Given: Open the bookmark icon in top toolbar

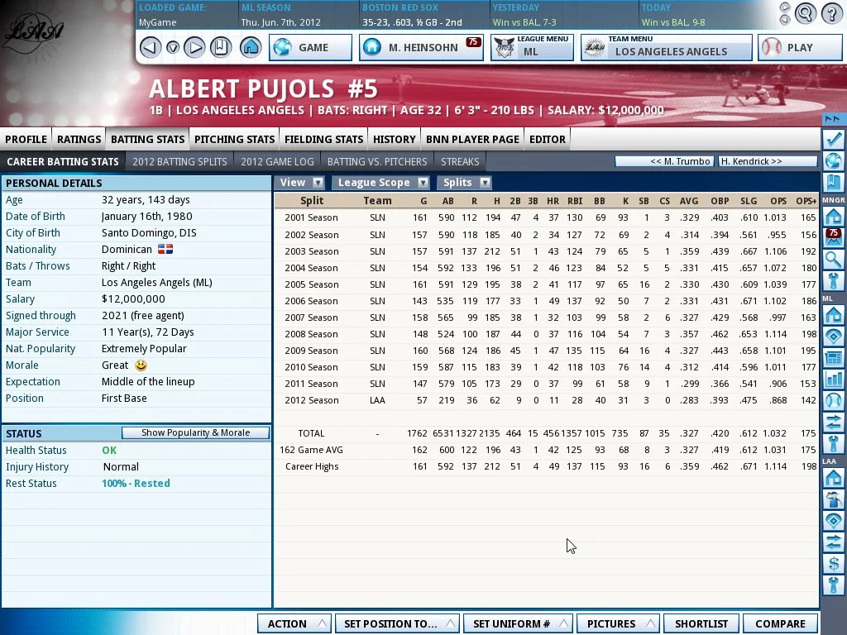Looking at the screenshot, I should pyautogui.click(x=220, y=47).
